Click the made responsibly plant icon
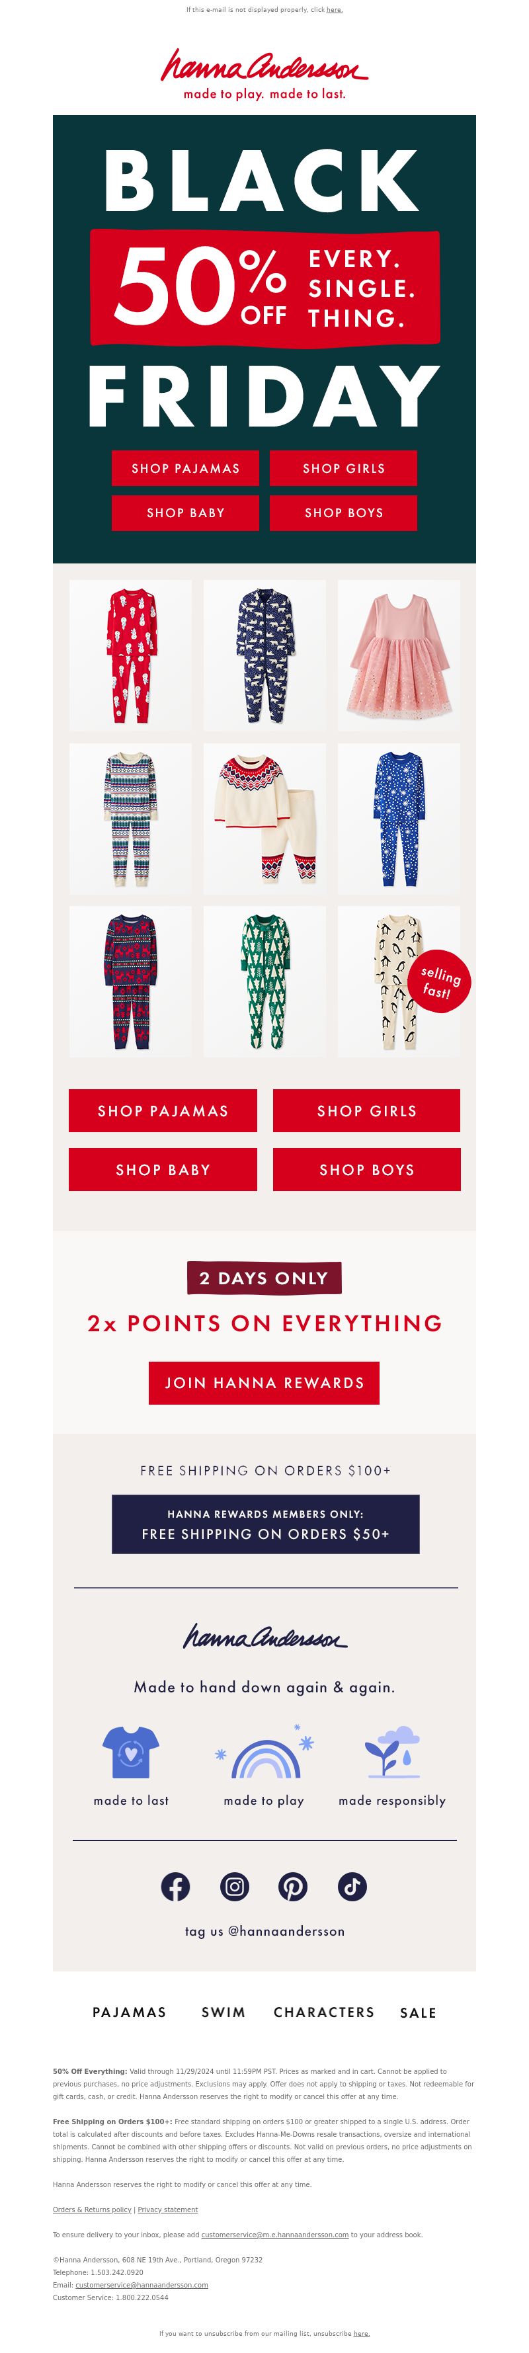 point(393,1752)
